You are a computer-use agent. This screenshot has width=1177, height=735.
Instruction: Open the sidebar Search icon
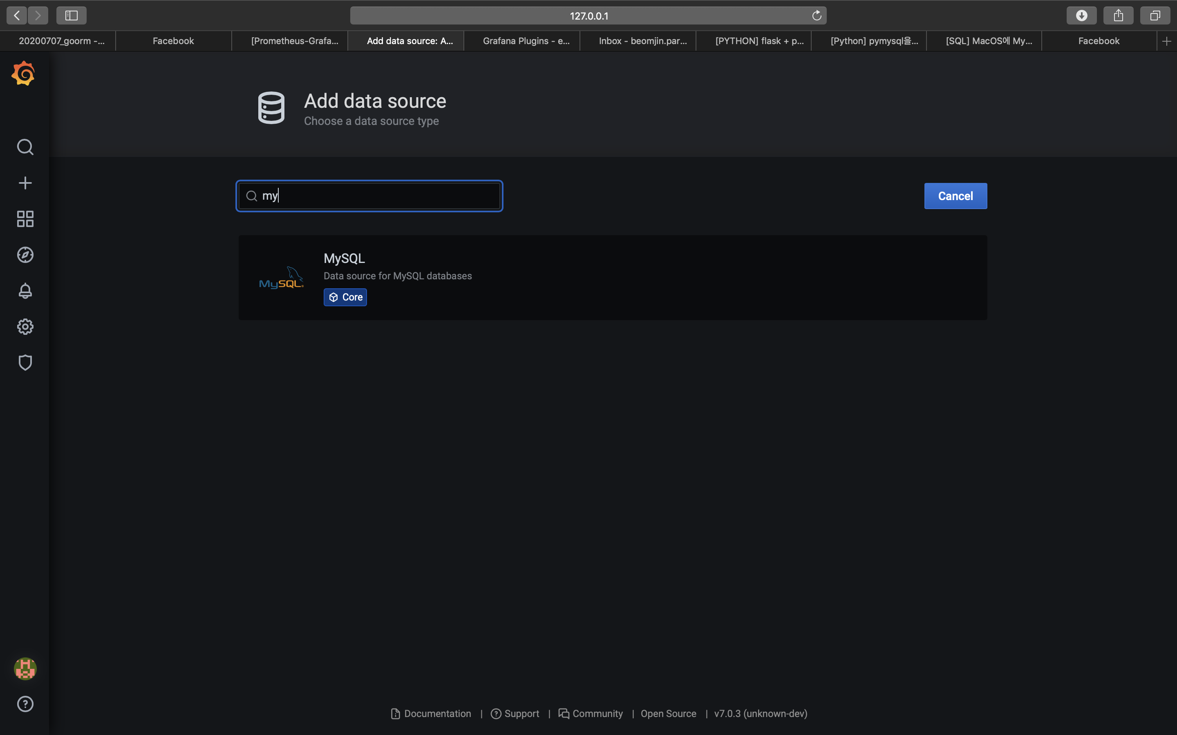[x=25, y=147]
